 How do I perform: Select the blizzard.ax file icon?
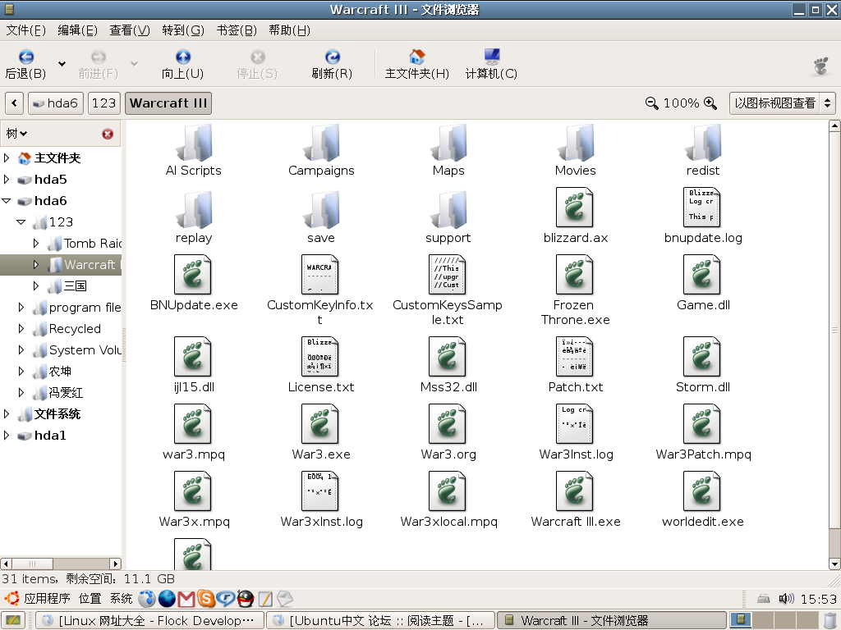[574, 208]
